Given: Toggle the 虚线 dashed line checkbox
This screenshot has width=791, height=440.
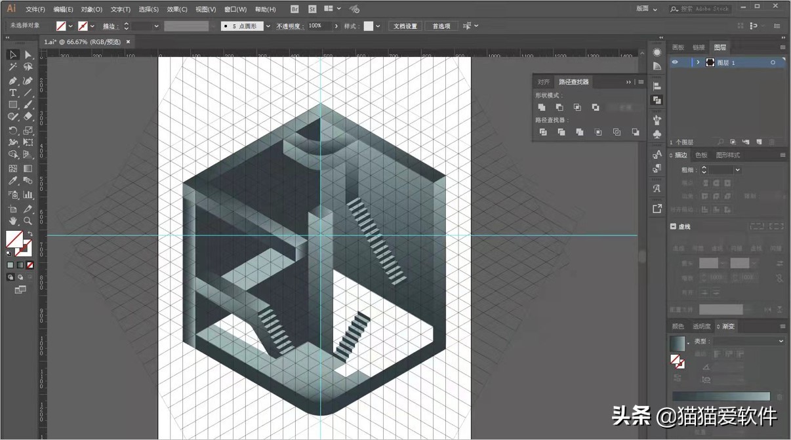Looking at the screenshot, I should point(674,226).
